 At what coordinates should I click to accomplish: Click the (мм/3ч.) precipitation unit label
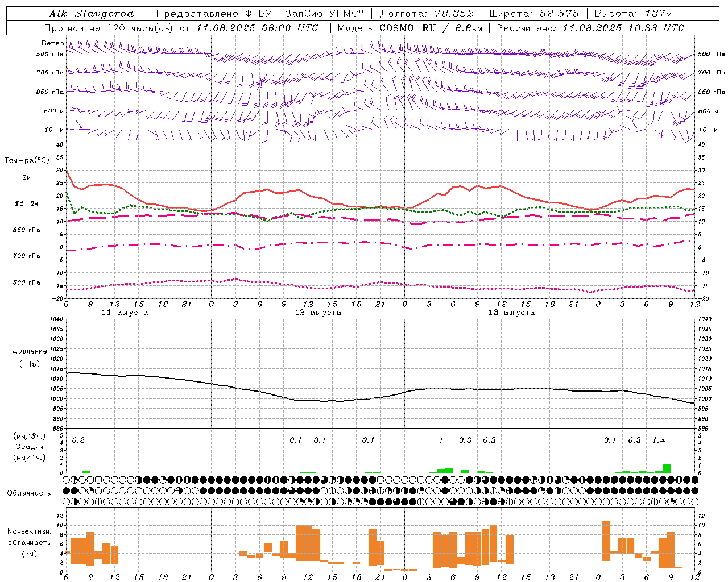(30, 436)
